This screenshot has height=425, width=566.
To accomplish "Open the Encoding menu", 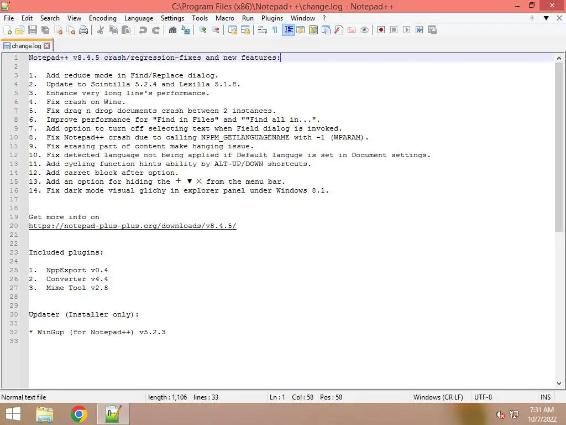I will [102, 18].
